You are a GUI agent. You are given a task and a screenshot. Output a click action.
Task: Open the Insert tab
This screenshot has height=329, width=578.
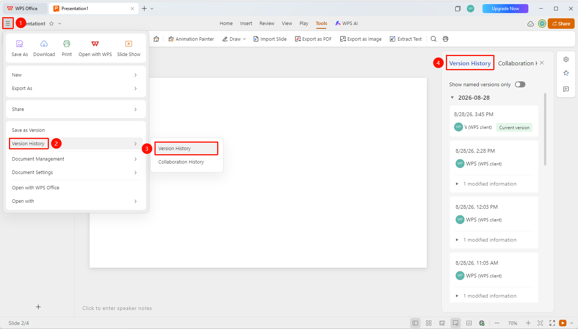click(246, 24)
